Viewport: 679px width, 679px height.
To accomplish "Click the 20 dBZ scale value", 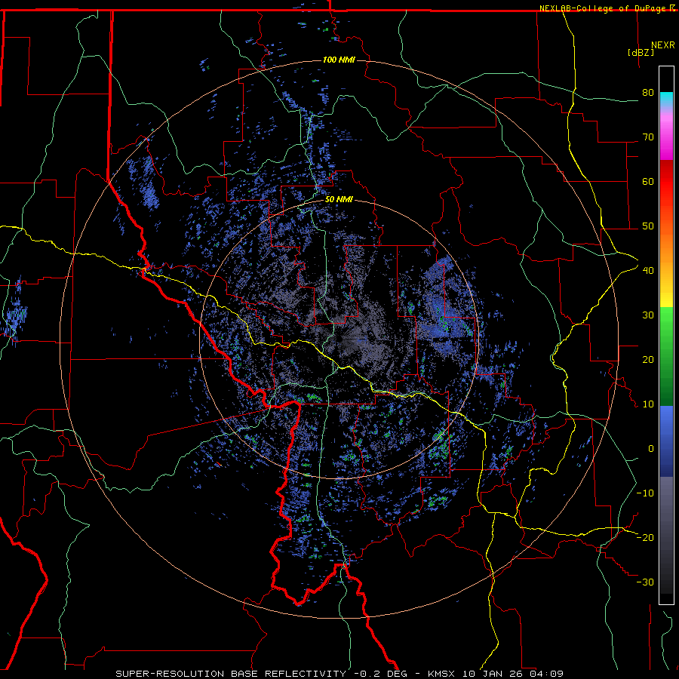I will tap(648, 359).
